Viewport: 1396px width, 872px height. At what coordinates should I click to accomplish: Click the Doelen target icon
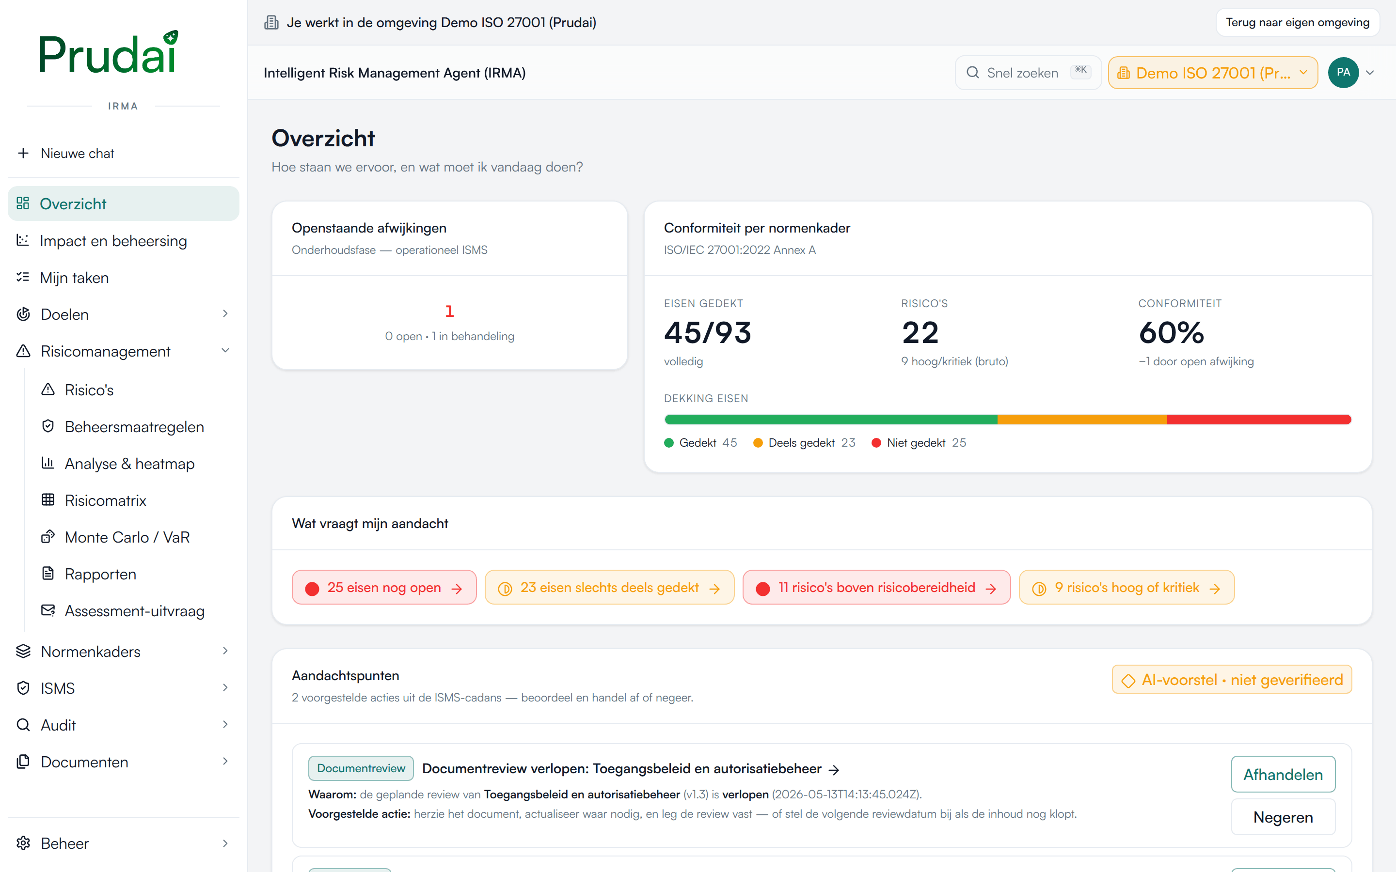[23, 314]
